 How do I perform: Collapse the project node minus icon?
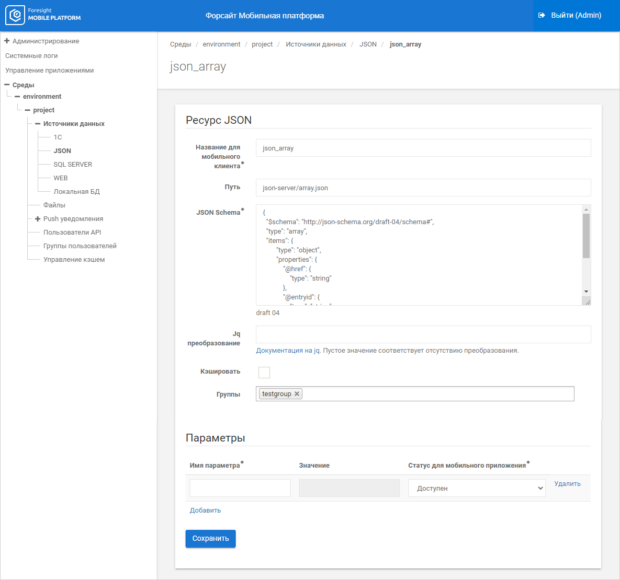tap(28, 110)
